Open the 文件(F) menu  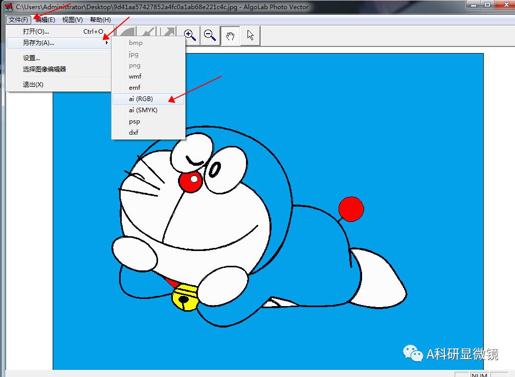pyautogui.click(x=18, y=20)
